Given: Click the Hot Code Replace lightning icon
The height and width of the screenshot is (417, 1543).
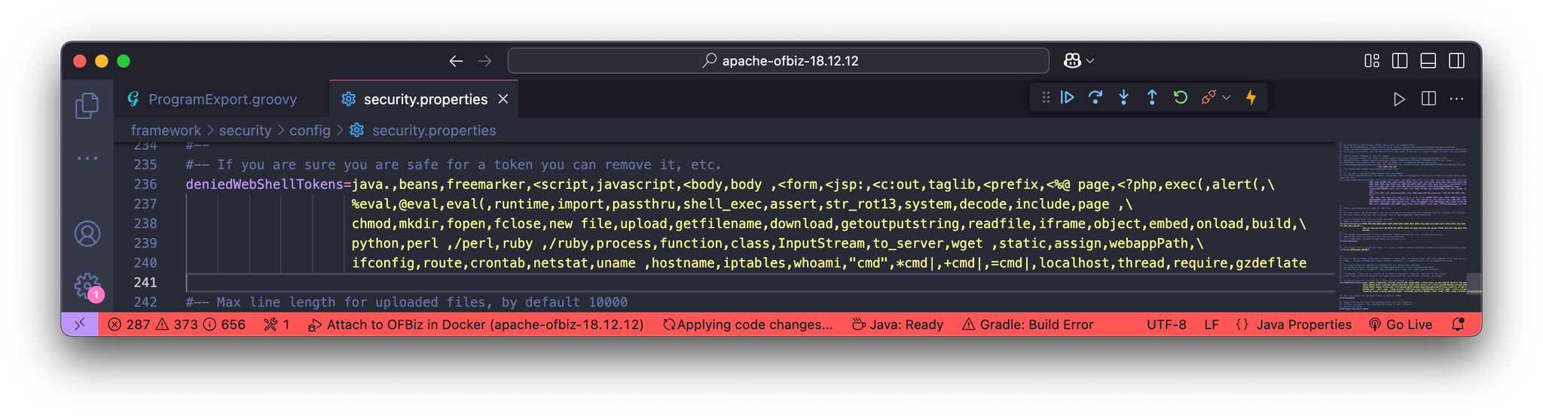Looking at the screenshot, I should point(1251,98).
